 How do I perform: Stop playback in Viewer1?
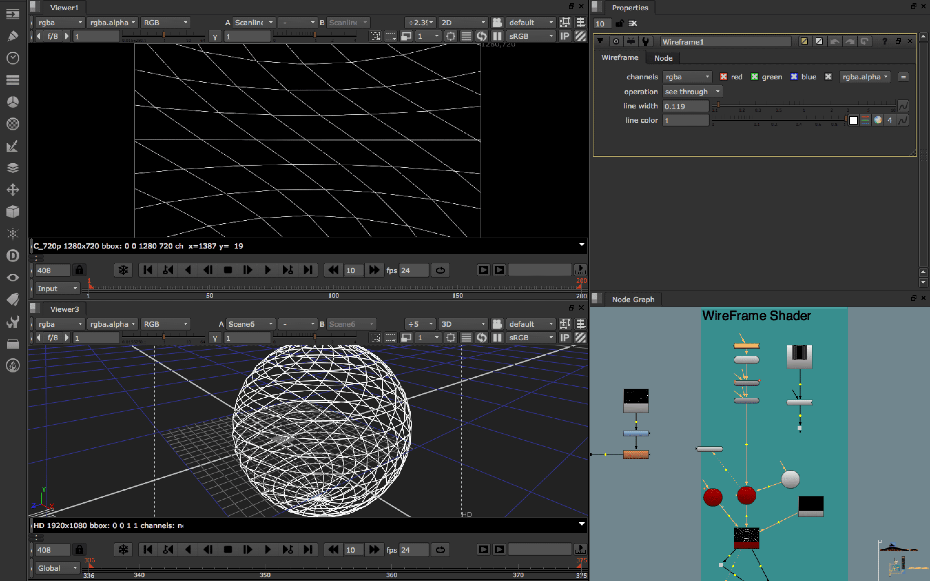[228, 270]
